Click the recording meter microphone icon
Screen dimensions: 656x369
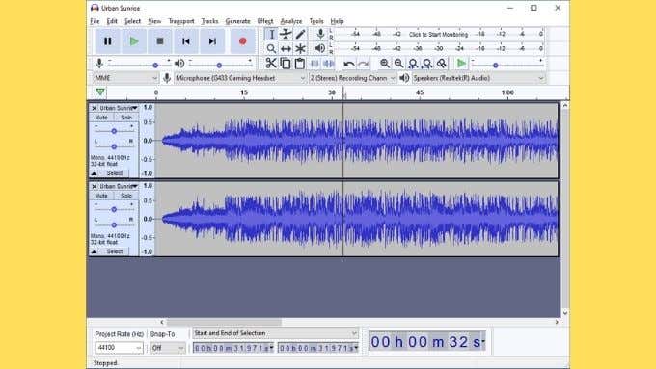pos(320,34)
